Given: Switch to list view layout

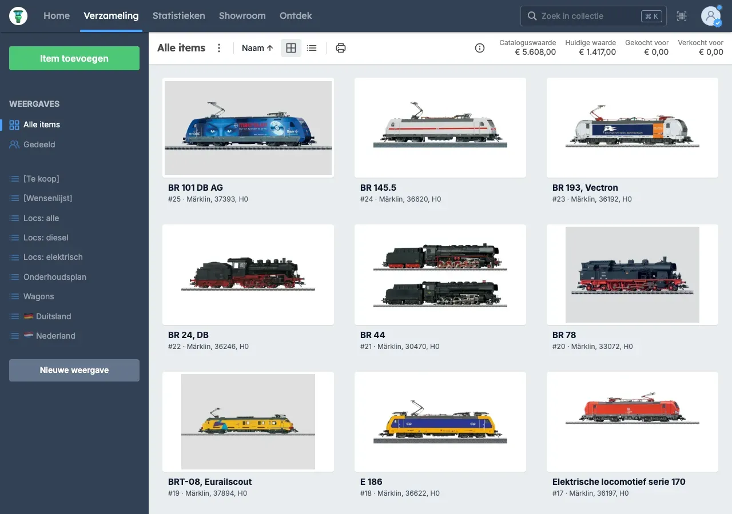Looking at the screenshot, I should tap(312, 48).
